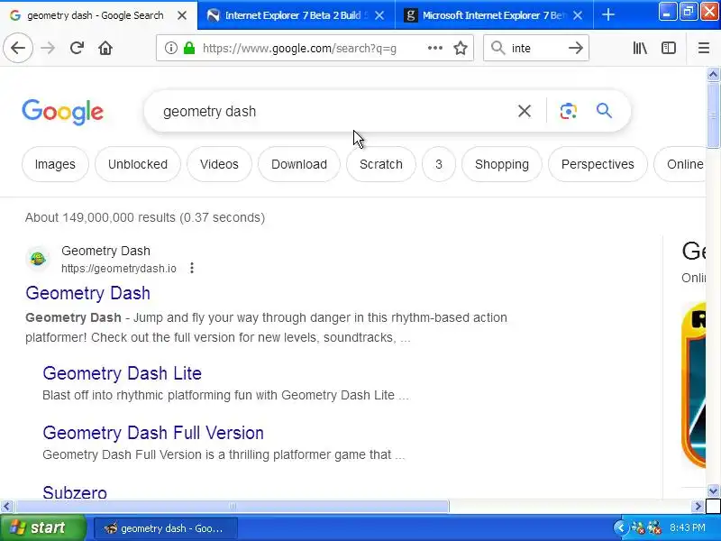Click the browser address bar URL

[299, 48]
